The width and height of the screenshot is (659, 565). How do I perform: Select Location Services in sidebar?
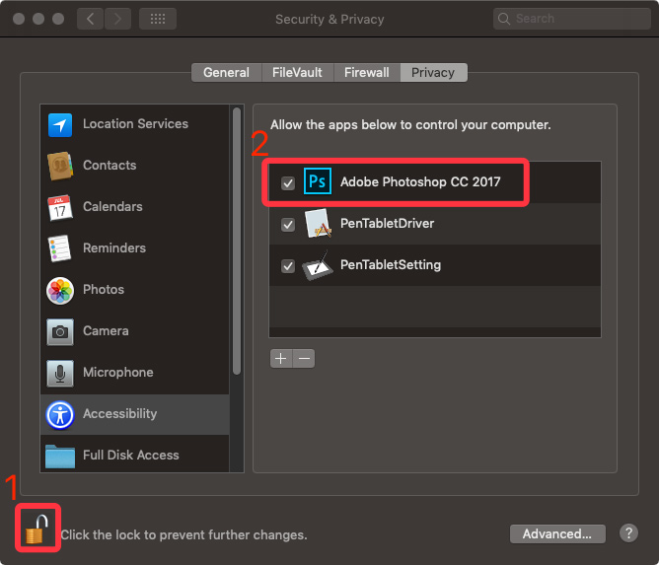(134, 124)
